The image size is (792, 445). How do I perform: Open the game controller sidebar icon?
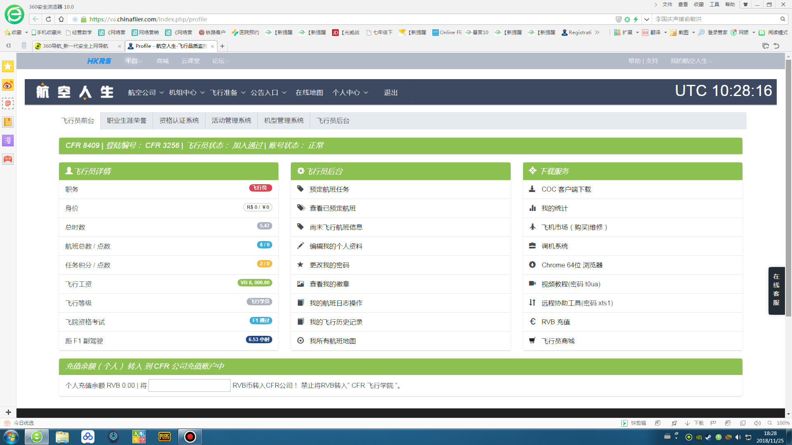pyautogui.click(x=8, y=159)
